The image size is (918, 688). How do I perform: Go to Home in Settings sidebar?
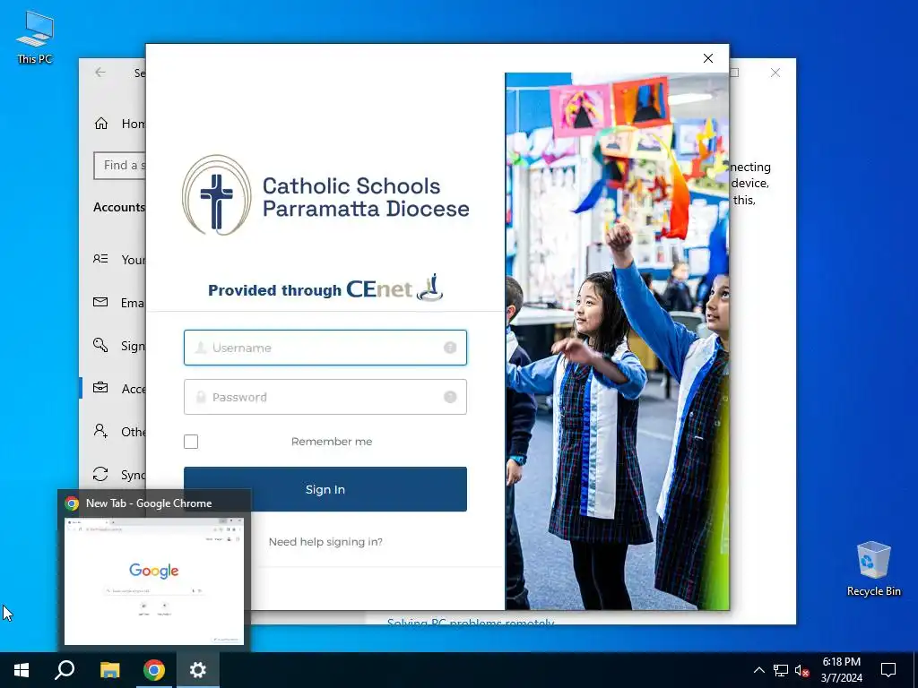click(x=119, y=124)
